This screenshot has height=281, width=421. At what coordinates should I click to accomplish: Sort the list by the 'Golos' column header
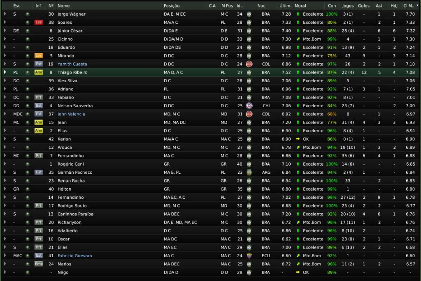click(364, 6)
